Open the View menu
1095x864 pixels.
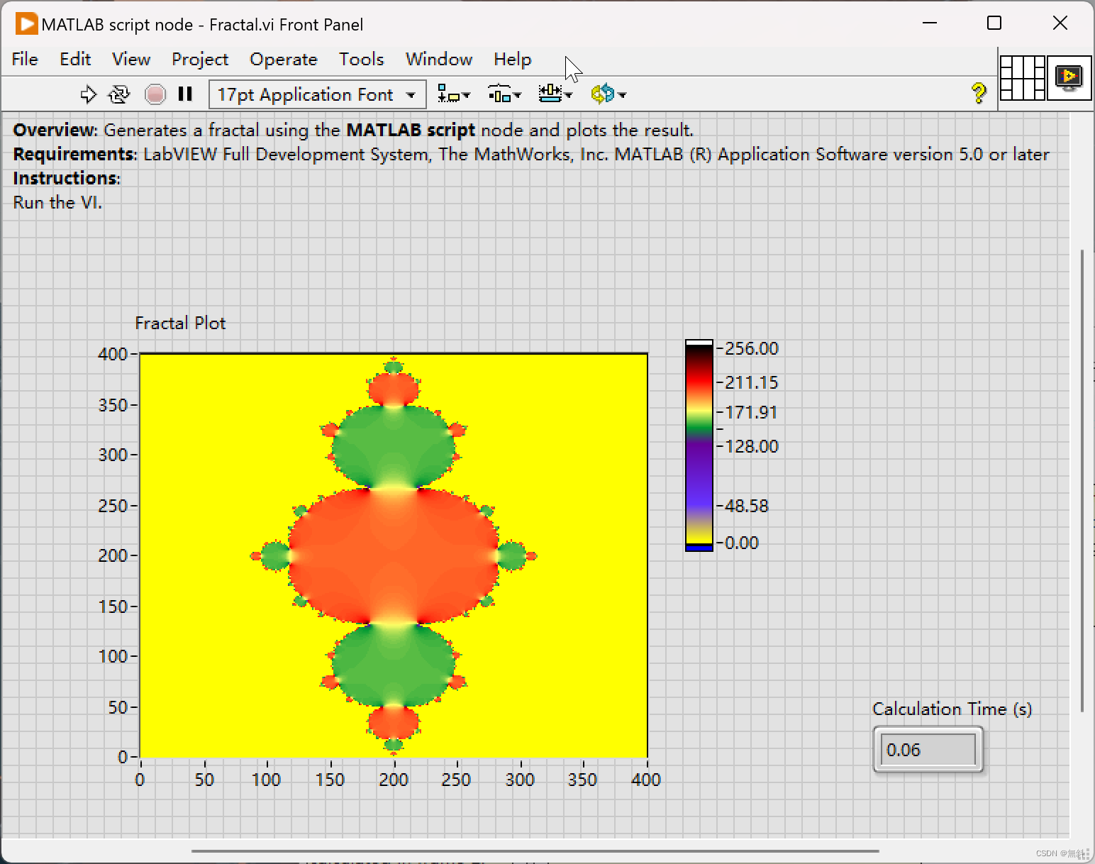(x=131, y=60)
